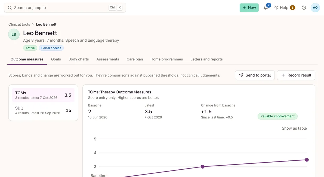The image size is (324, 177).
Task: Click the LB patient avatar
Action: pyautogui.click(x=14, y=34)
